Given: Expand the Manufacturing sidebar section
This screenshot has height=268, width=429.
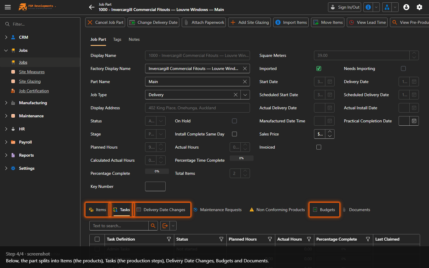Looking at the screenshot, I should click(x=33, y=103).
